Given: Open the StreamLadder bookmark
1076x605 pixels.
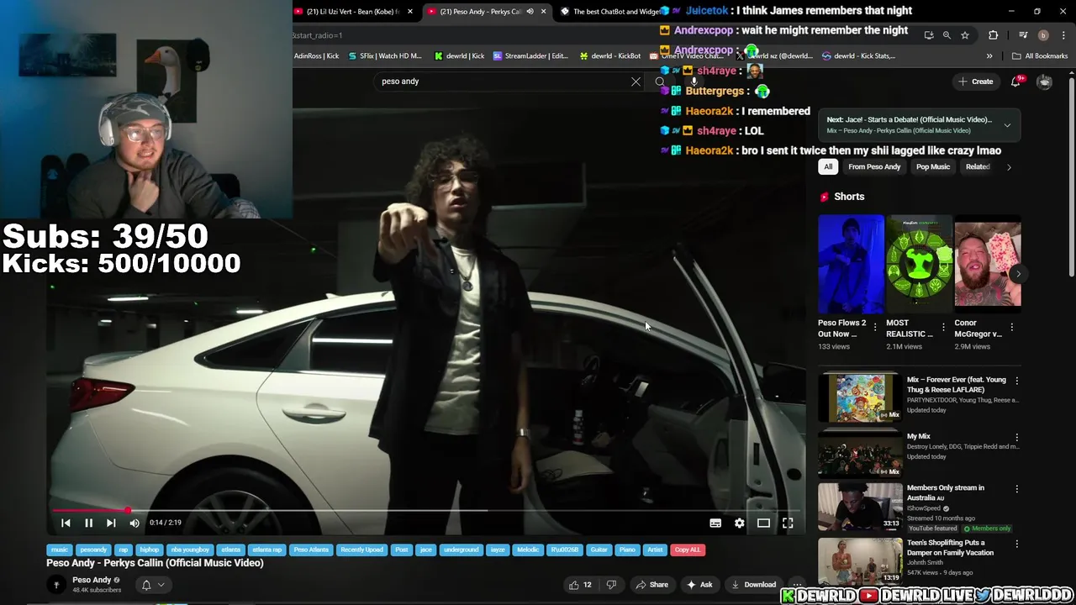Looking at the screenshot, I should 530,56.
